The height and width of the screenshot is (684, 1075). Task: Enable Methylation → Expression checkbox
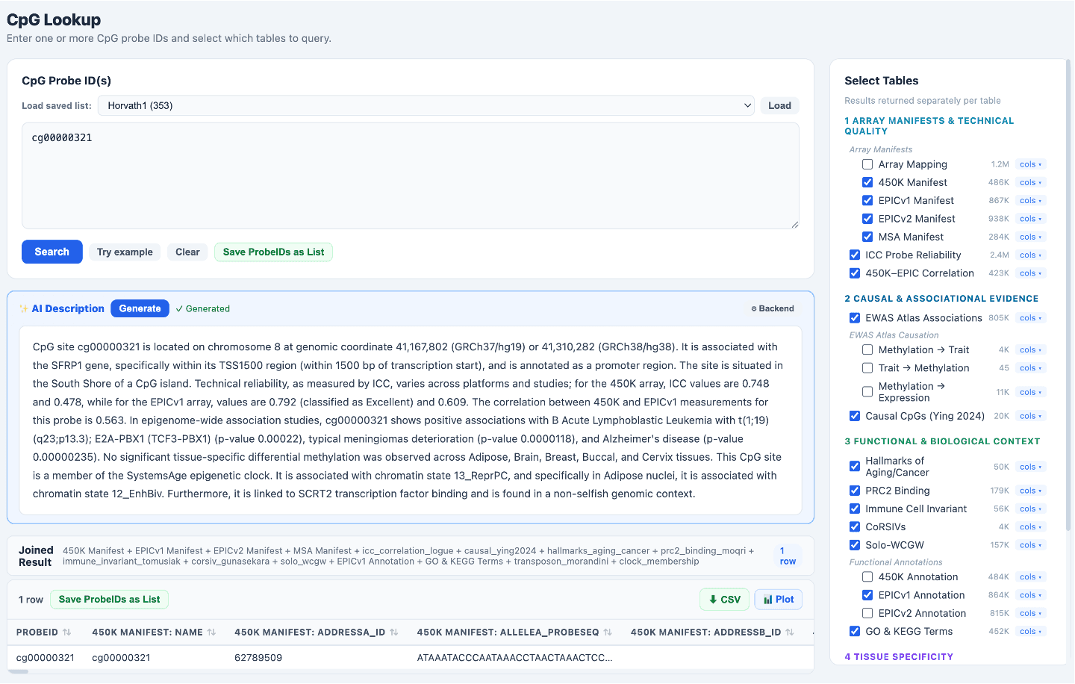coord(867,392)
